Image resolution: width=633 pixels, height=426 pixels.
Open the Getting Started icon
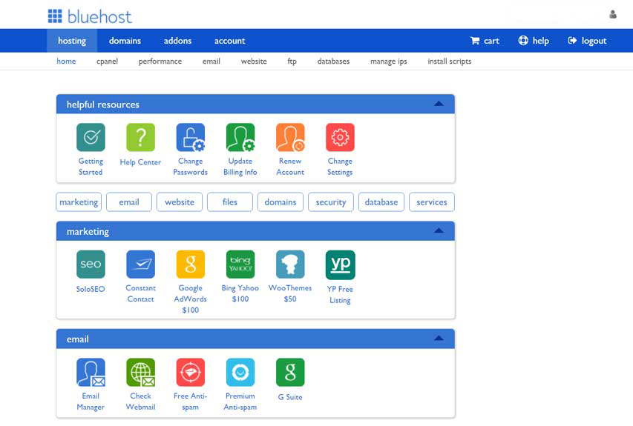91,138
